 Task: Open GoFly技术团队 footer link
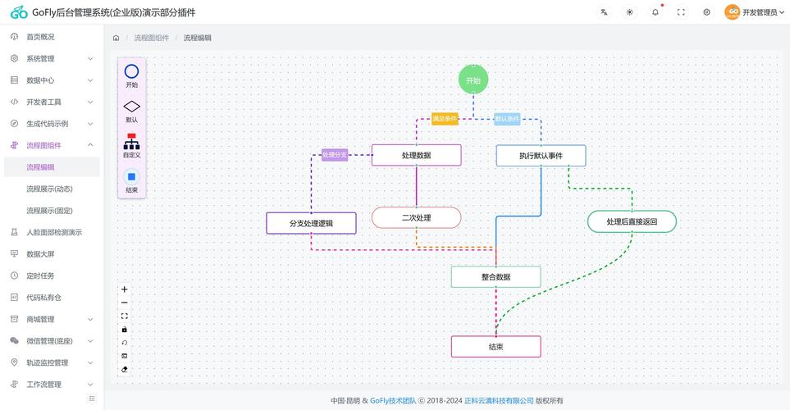pyautogui.click(x=393, y=400)
